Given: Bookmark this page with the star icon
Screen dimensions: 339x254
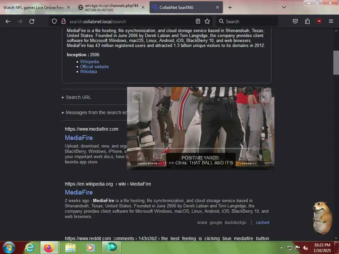Looking at the screenshot, I should pos(207,21).
